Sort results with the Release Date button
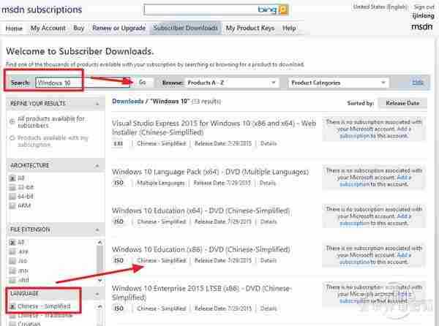The height and width of the screenshot is (326, 439). coord(402,103)
